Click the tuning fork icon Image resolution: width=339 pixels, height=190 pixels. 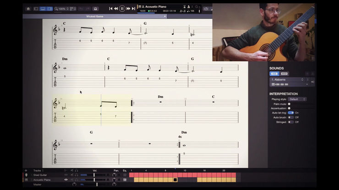click(x=199, y=11)
